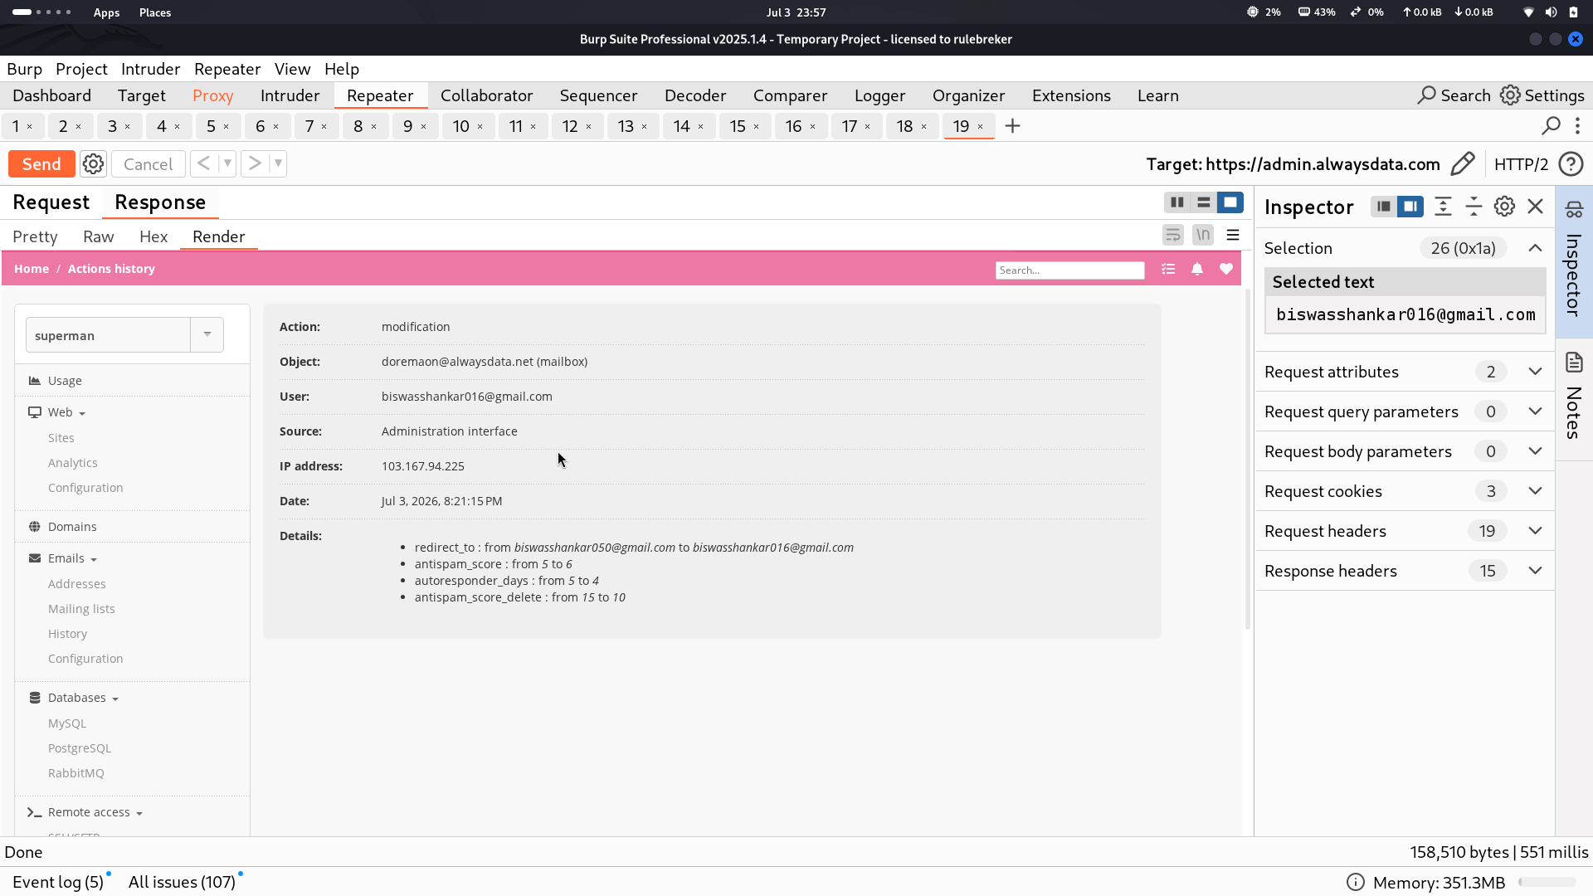
Task: Close Repeater tab 10
Action: [480, 126]
